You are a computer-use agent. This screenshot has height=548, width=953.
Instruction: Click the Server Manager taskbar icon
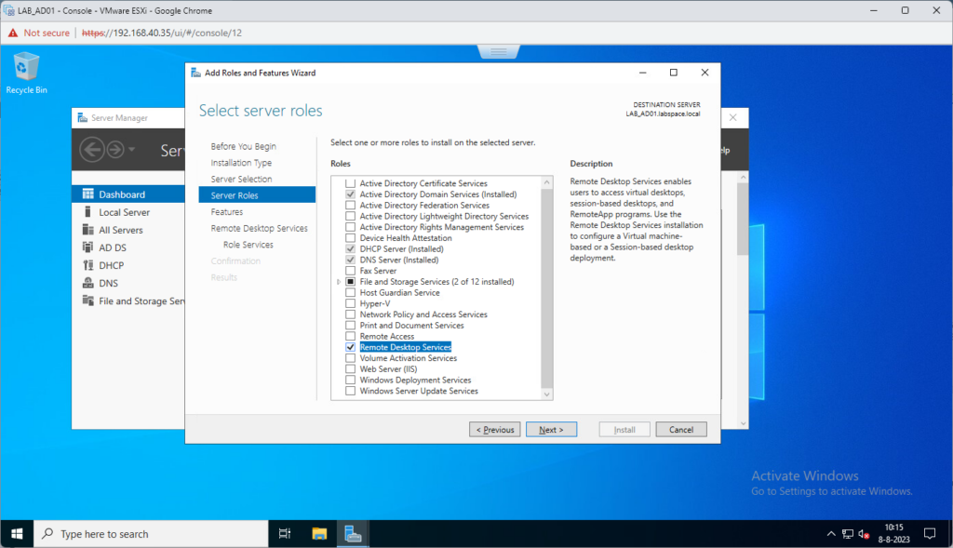click(353, 533)
